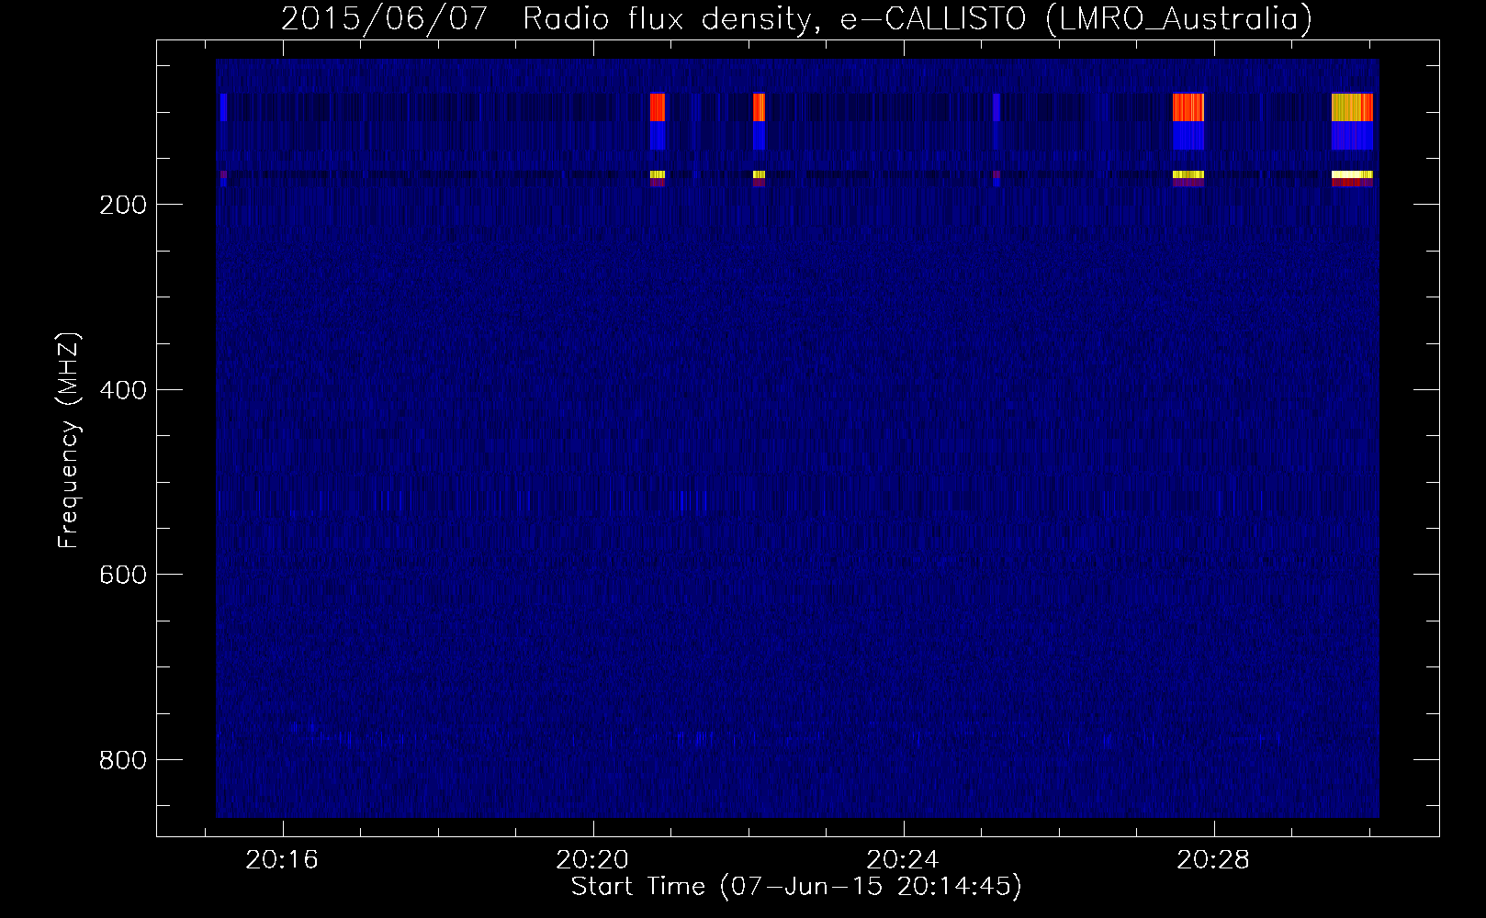The height and width of the screenshot is (918, 1486).
Task: Click the 'Start Time (07-Jun-15 20:14:45)' label
Action: [796, 887]
